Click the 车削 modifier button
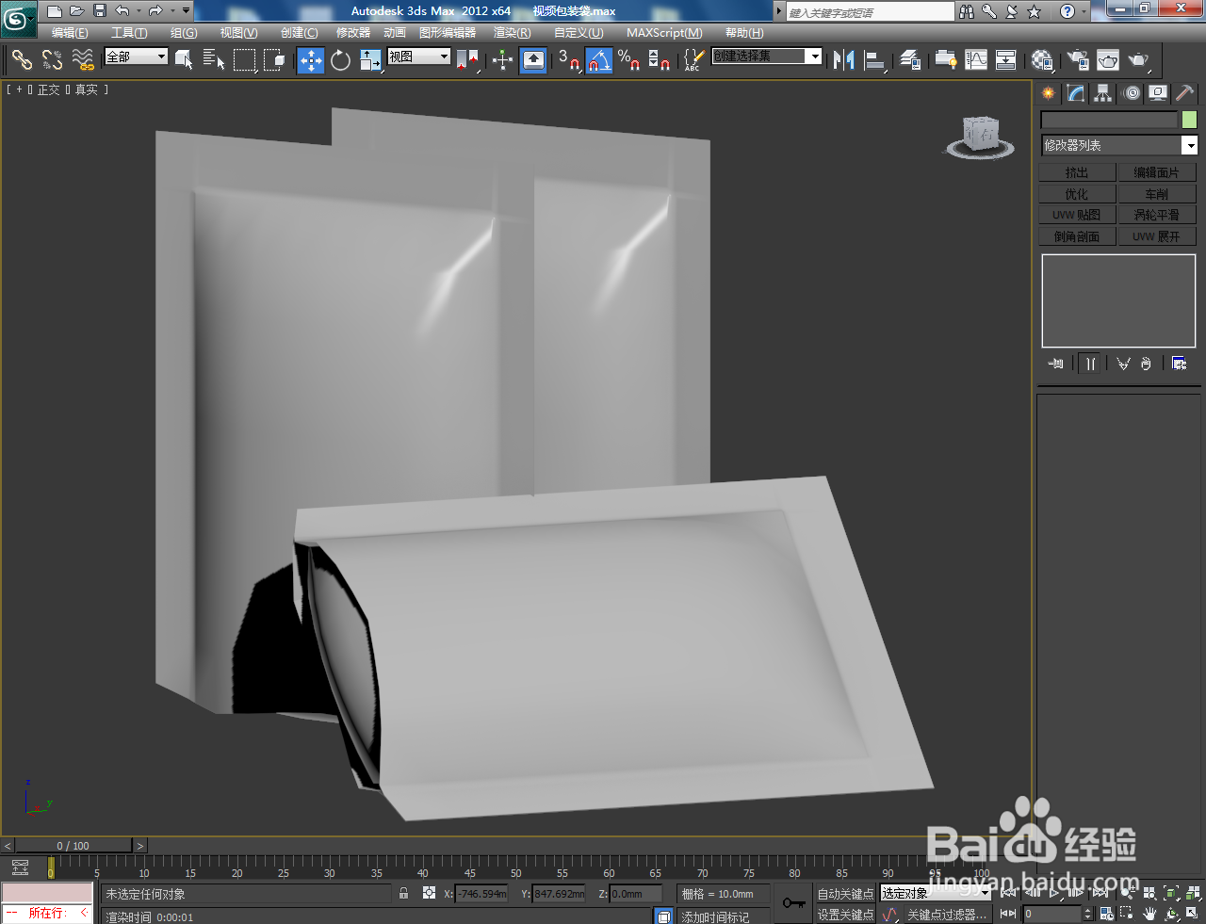 [x=1157, y=194]
